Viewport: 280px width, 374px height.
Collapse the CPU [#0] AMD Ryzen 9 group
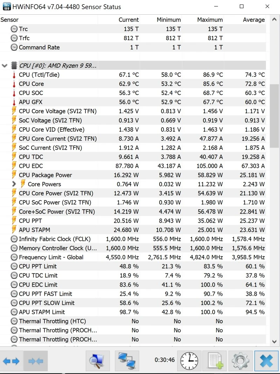(x=5, y=65)
